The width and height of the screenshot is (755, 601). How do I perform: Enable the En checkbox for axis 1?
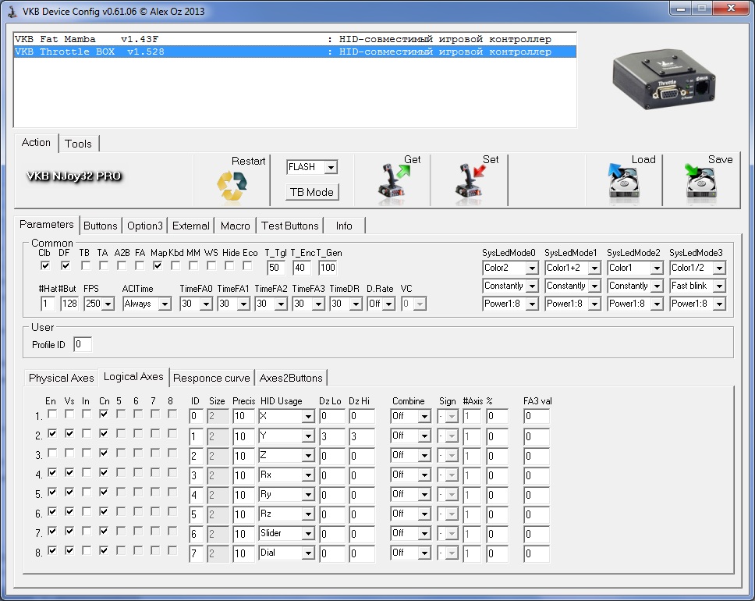coord(52,414)
